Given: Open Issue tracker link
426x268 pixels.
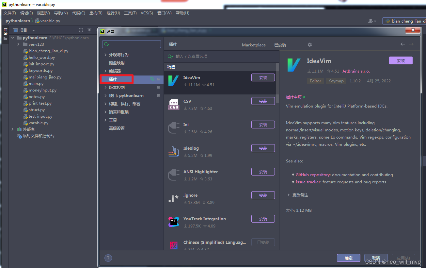Looking at the screenshot, I should coord(308,182).
